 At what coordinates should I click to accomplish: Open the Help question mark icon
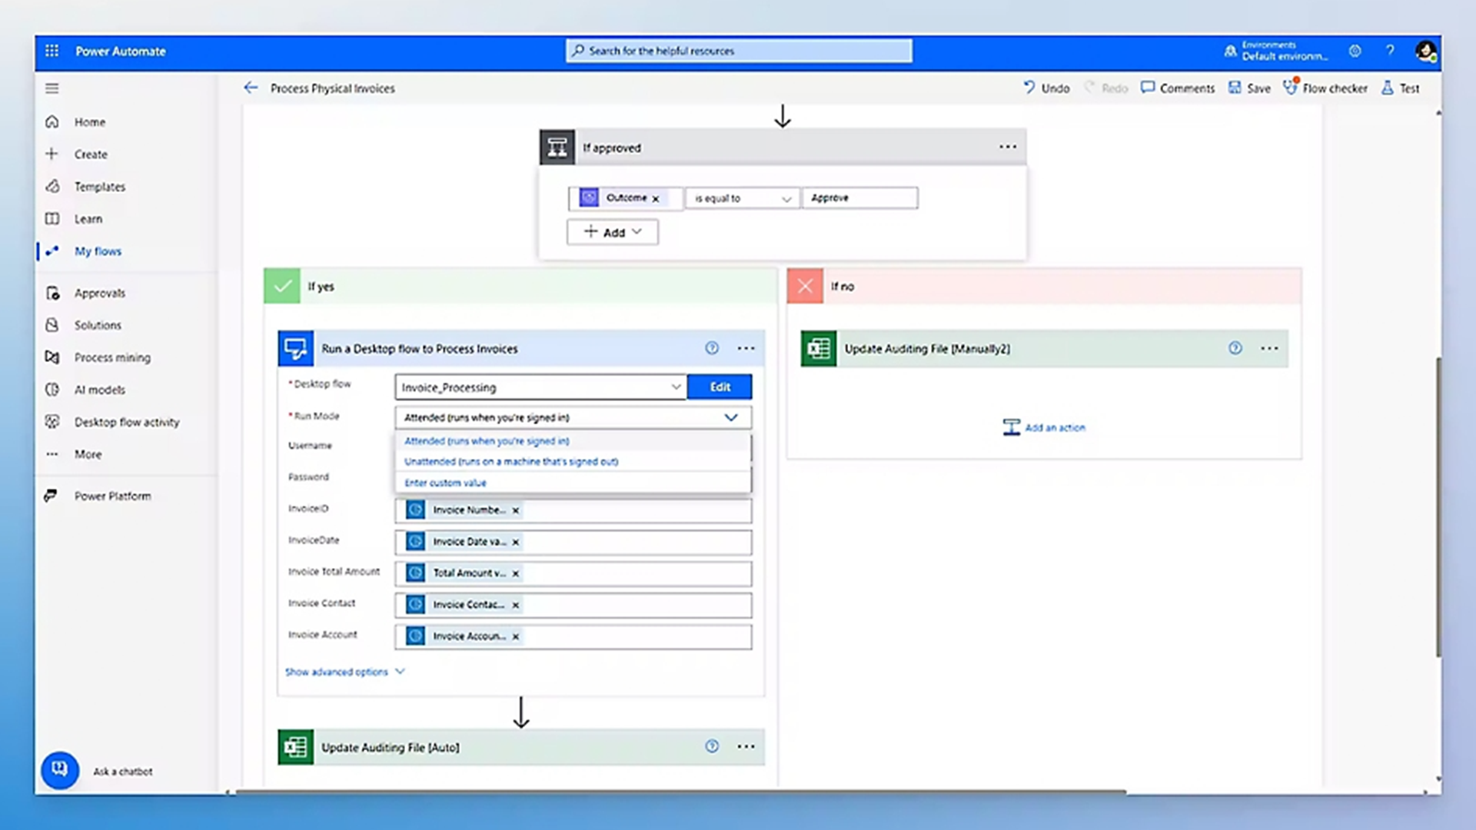click(1390, 51)
